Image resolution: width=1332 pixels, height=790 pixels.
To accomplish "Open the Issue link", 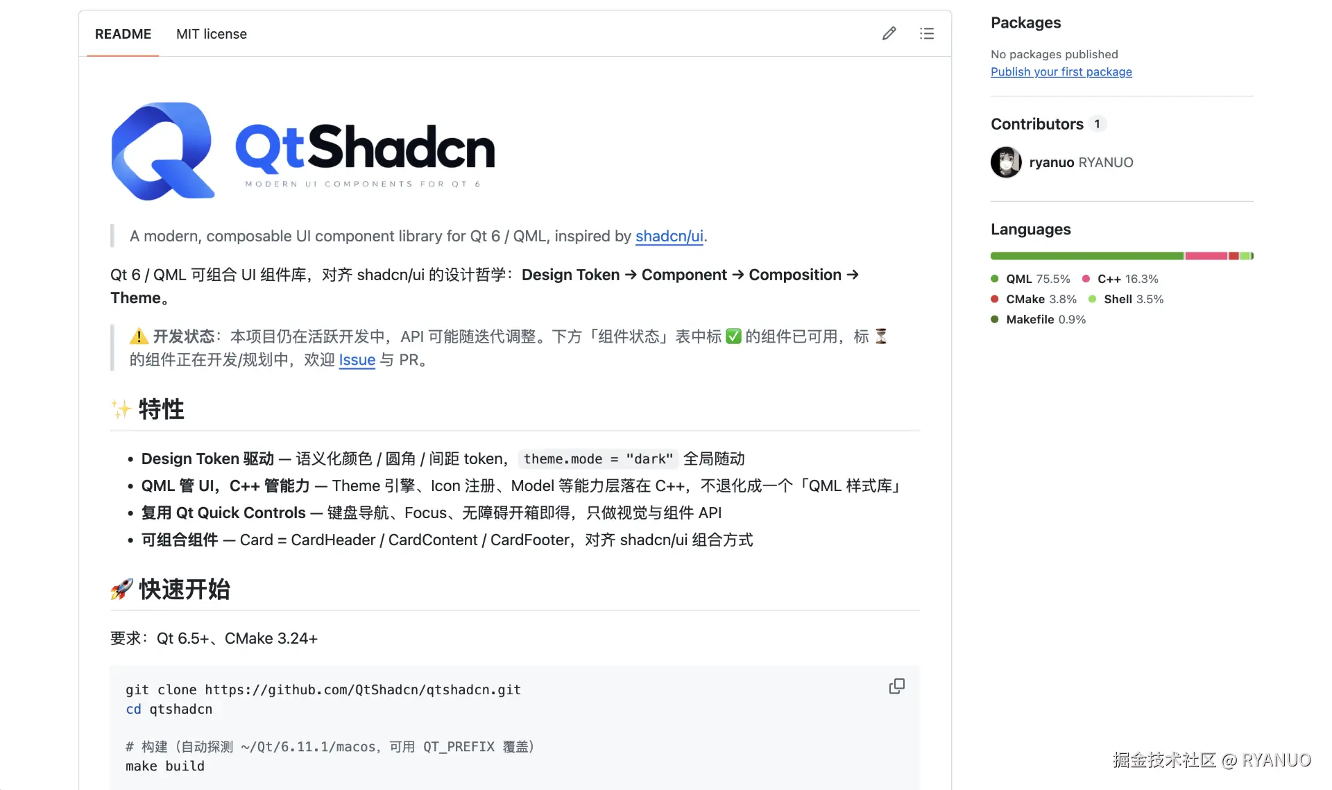I will tap(357, 360).
